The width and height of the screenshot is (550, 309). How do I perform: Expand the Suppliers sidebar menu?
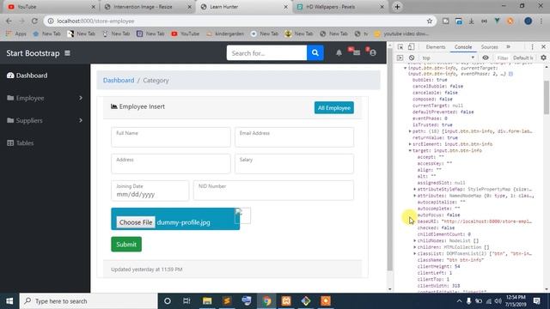(x=45, y=120)
